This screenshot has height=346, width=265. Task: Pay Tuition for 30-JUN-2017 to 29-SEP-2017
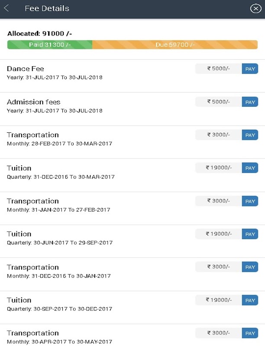(250, 234)
